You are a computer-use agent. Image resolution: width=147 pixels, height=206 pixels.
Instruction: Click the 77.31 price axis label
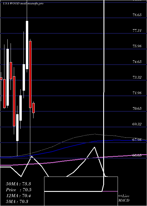[137, 31]
